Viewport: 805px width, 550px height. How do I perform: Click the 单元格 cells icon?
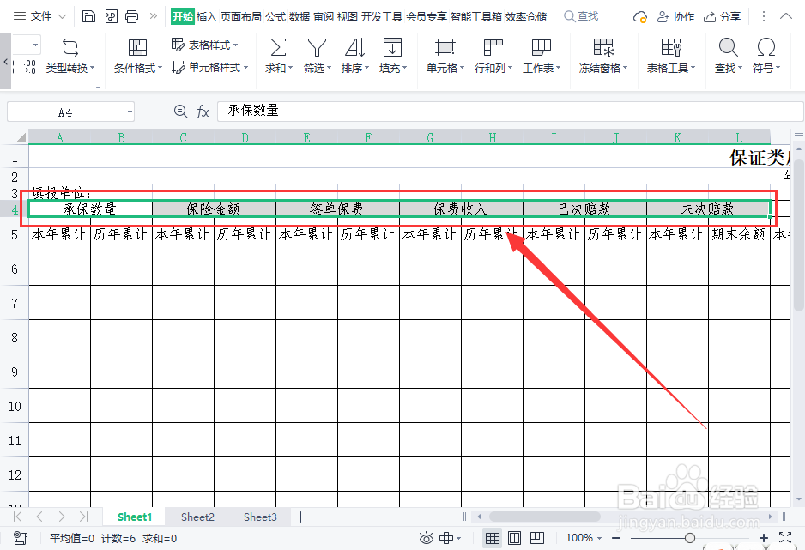pyautogui.click(x=445, y=48)
